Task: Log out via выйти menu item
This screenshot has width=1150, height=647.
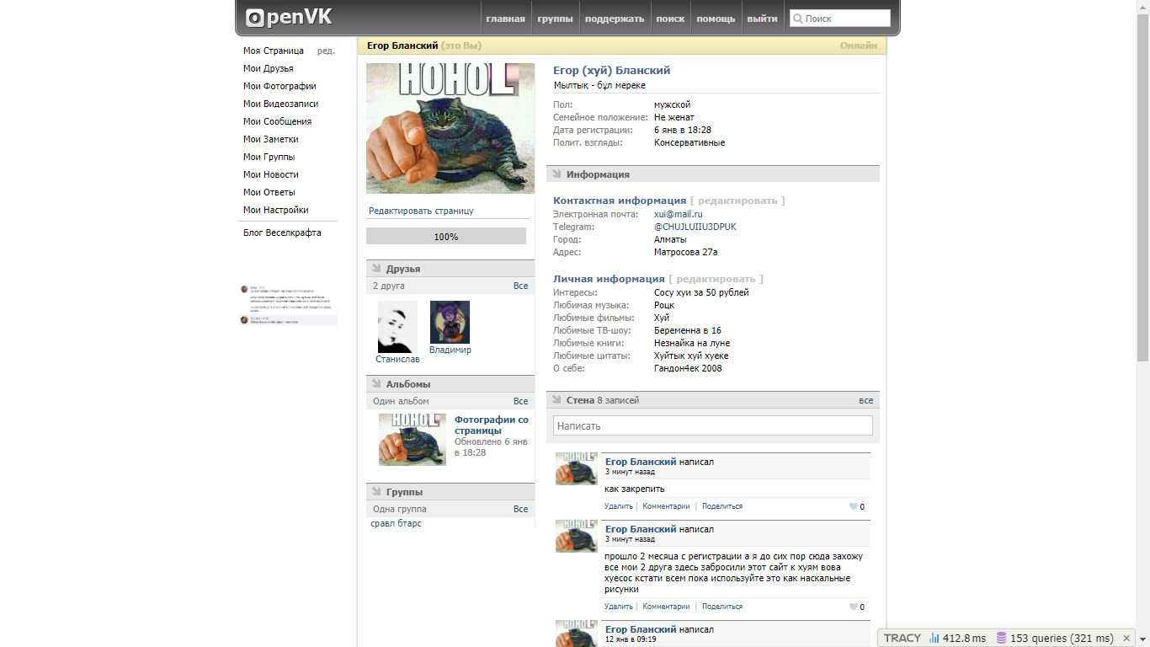Action: pyautogui.click(x=763, y=19)
